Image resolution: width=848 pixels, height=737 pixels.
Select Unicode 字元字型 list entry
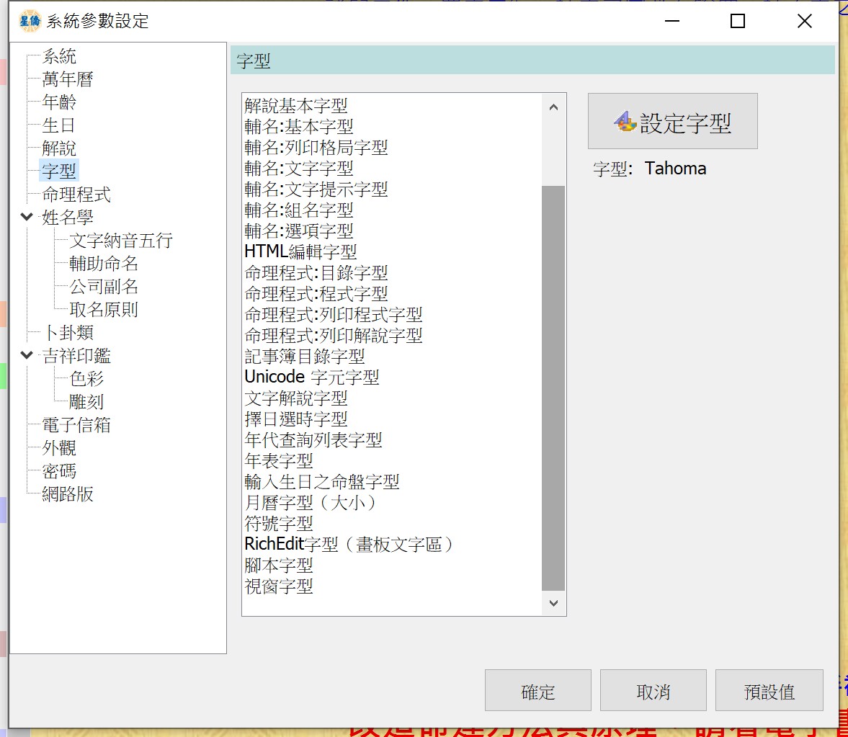(x=311, y=378)
